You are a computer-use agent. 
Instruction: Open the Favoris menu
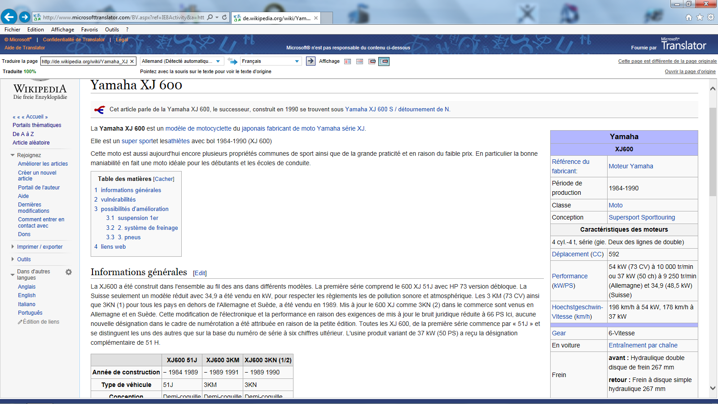point(89,30)
